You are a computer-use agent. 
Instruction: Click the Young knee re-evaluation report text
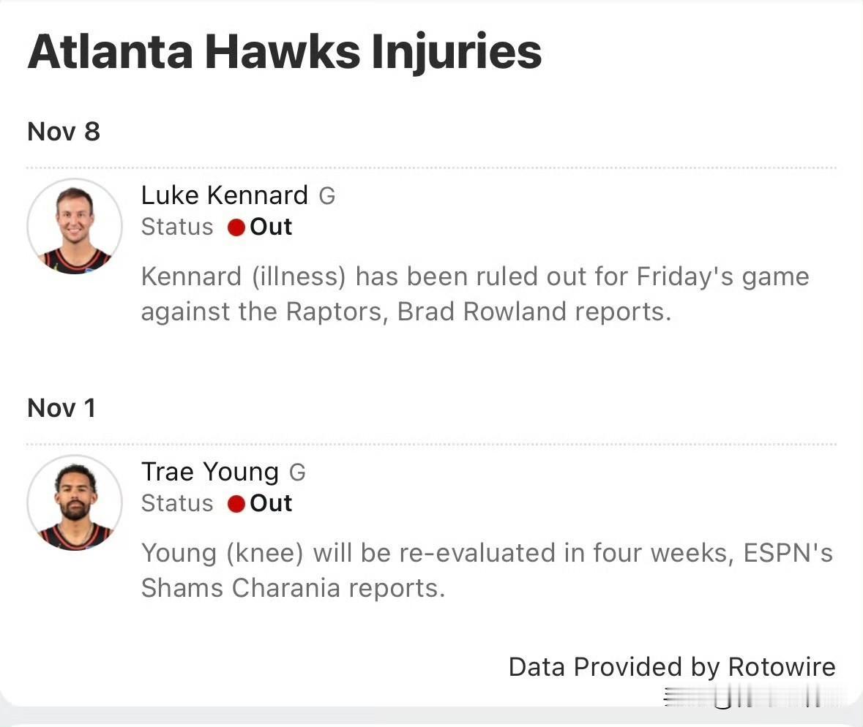487,570
